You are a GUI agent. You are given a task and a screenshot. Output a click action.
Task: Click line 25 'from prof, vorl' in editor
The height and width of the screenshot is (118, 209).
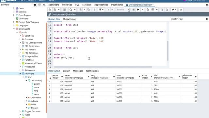(x=64, y=58)
